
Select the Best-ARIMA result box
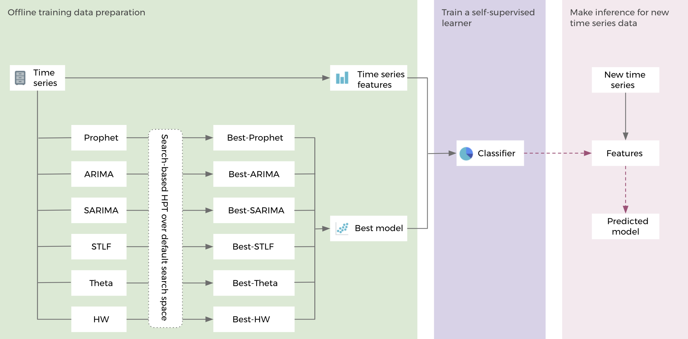(254, 174)
